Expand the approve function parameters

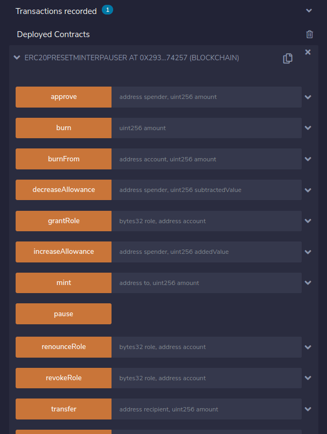[x=308, y=97]
